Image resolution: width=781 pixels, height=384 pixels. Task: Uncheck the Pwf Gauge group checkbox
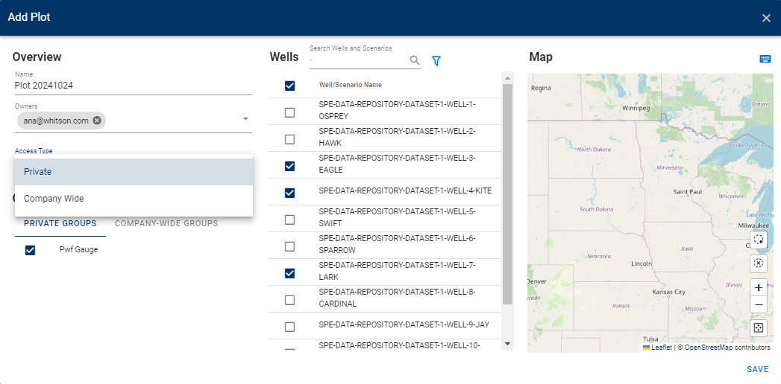pos(30,250)
